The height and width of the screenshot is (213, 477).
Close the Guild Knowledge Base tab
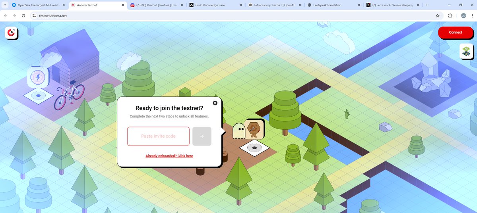pyautogui.click(x=240, y=5)
